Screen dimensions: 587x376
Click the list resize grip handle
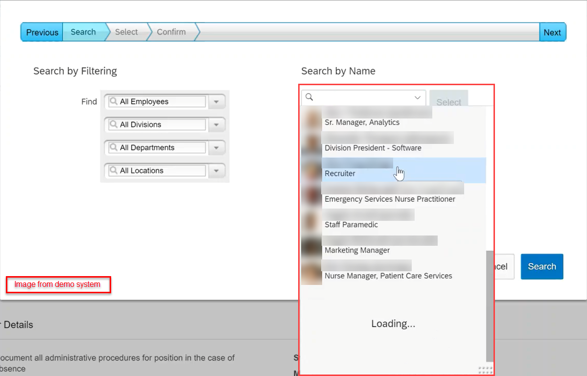click(x=486, y=370)
